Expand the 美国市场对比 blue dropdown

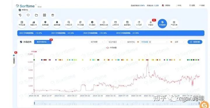[43, 42]
